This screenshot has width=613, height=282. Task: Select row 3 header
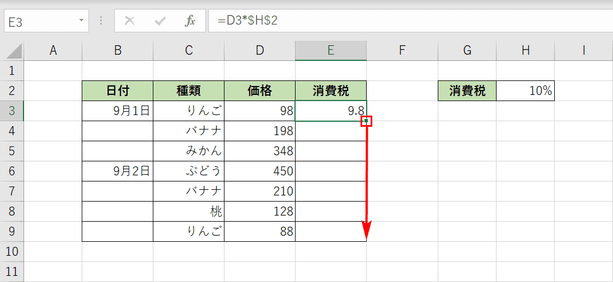coord(12,111)
